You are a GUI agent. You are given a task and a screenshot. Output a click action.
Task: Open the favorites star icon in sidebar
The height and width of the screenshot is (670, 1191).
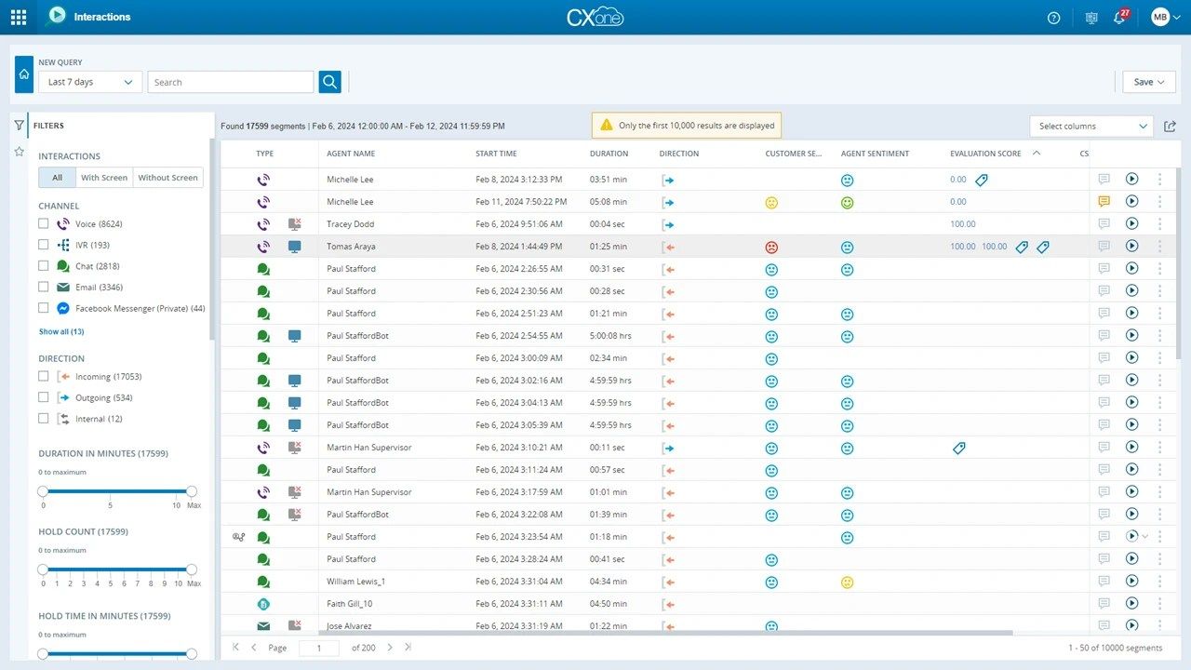[19, 151]
